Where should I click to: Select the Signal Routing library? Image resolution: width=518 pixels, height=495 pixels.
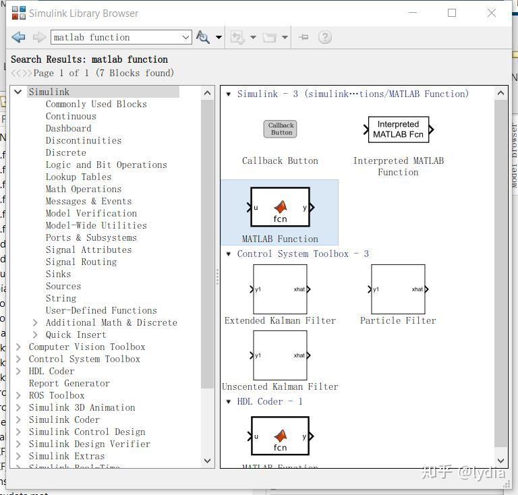click(x=81, y=262)
